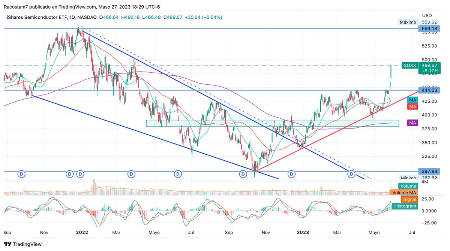Select the green rectangle support zone drawing
The width and height of the screenshot is (450, 251).
272,123
